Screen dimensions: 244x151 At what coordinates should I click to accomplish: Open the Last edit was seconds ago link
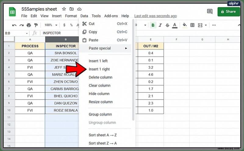tap(156, 16)
